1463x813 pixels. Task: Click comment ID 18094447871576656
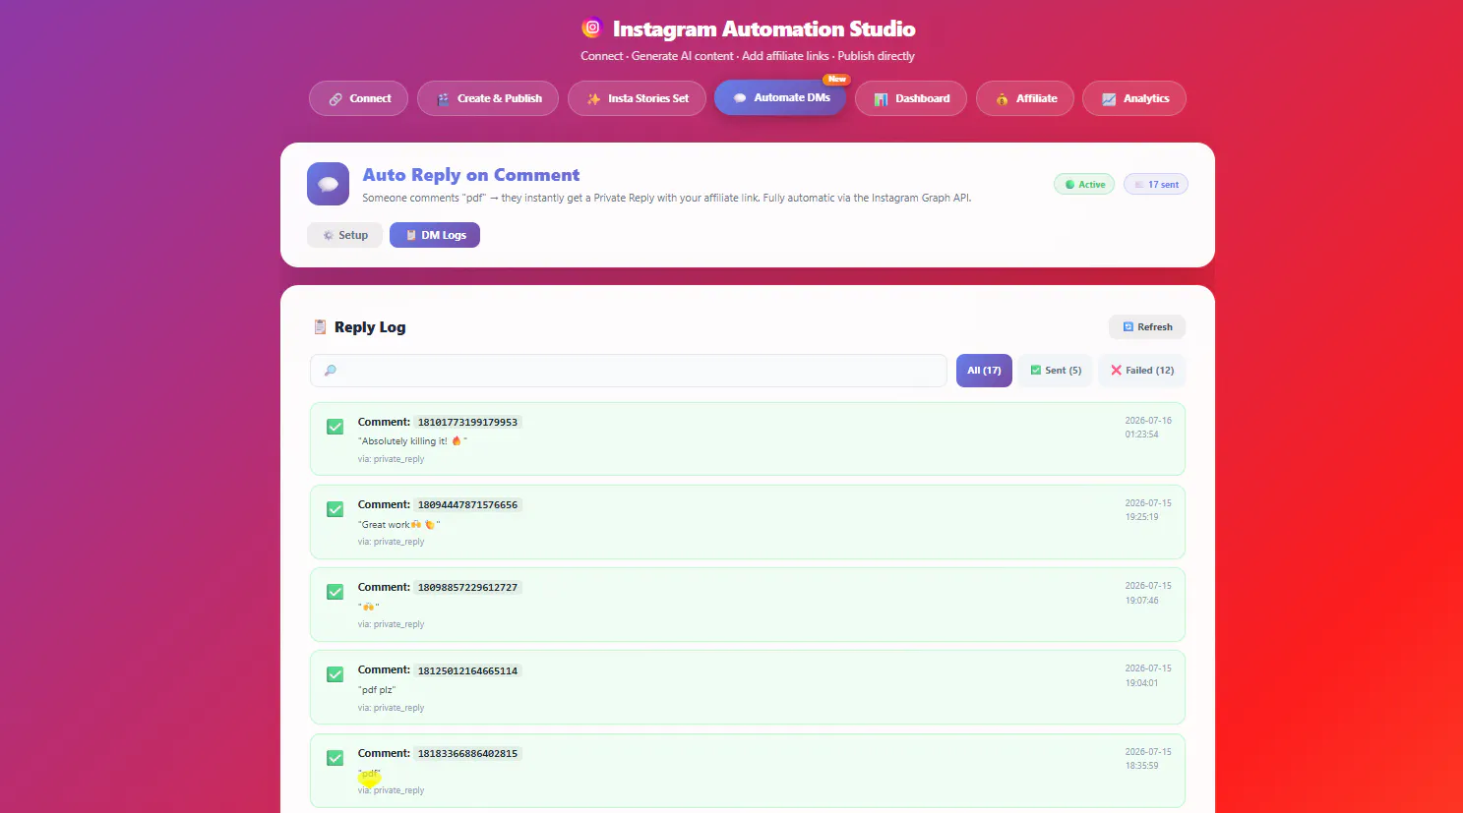coord(467,505)
